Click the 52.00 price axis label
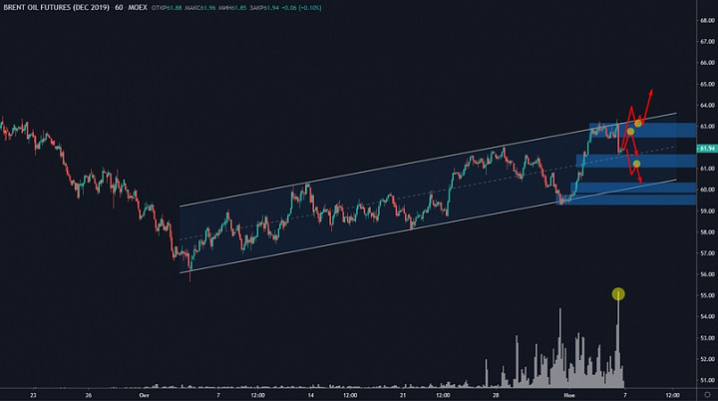Viewport: 718px width, 401px height. coord(707,359)
